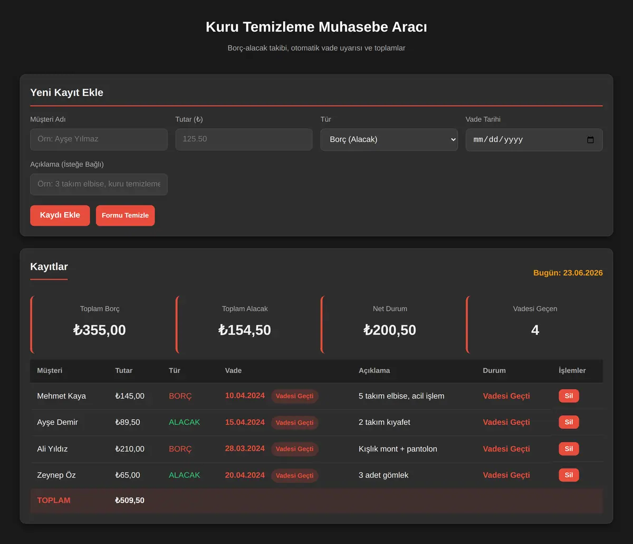Click the Toplam Borç summary card
Image resolution: width=633 pixels, height=544 pixels.
pyautogui.click(x=99, y=325)
